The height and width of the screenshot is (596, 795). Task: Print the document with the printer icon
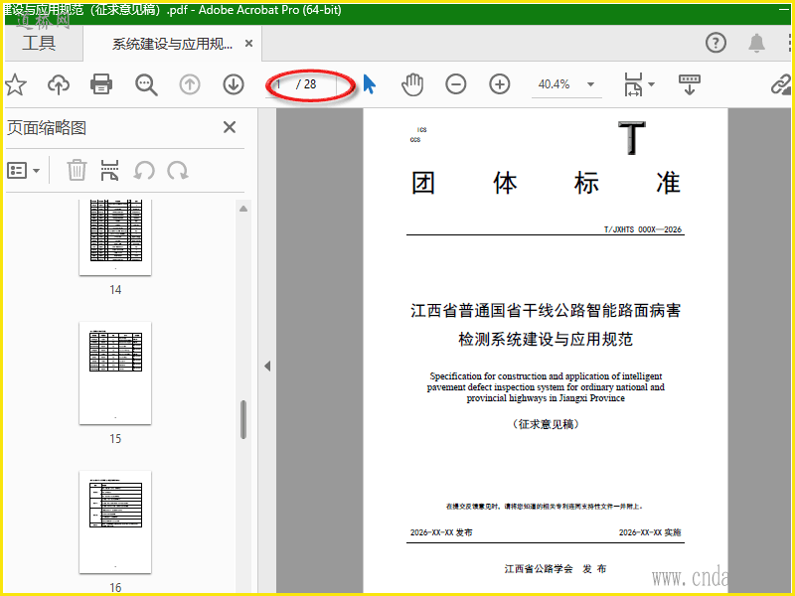[101, 84]
